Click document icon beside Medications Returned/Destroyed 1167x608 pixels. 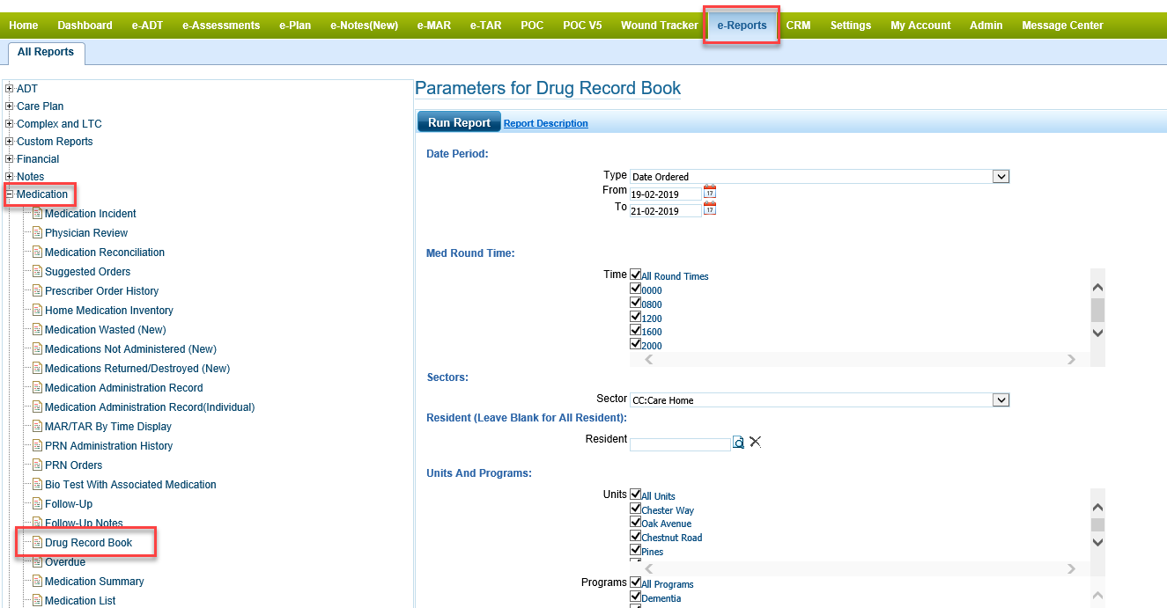coord(37,368)
